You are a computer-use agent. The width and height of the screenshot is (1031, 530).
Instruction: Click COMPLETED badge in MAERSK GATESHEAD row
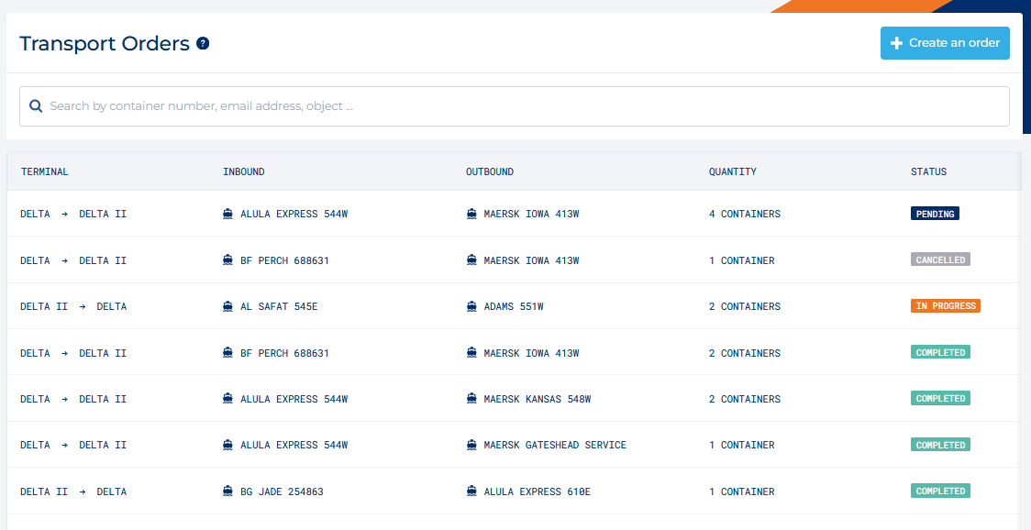coord(940,445)
